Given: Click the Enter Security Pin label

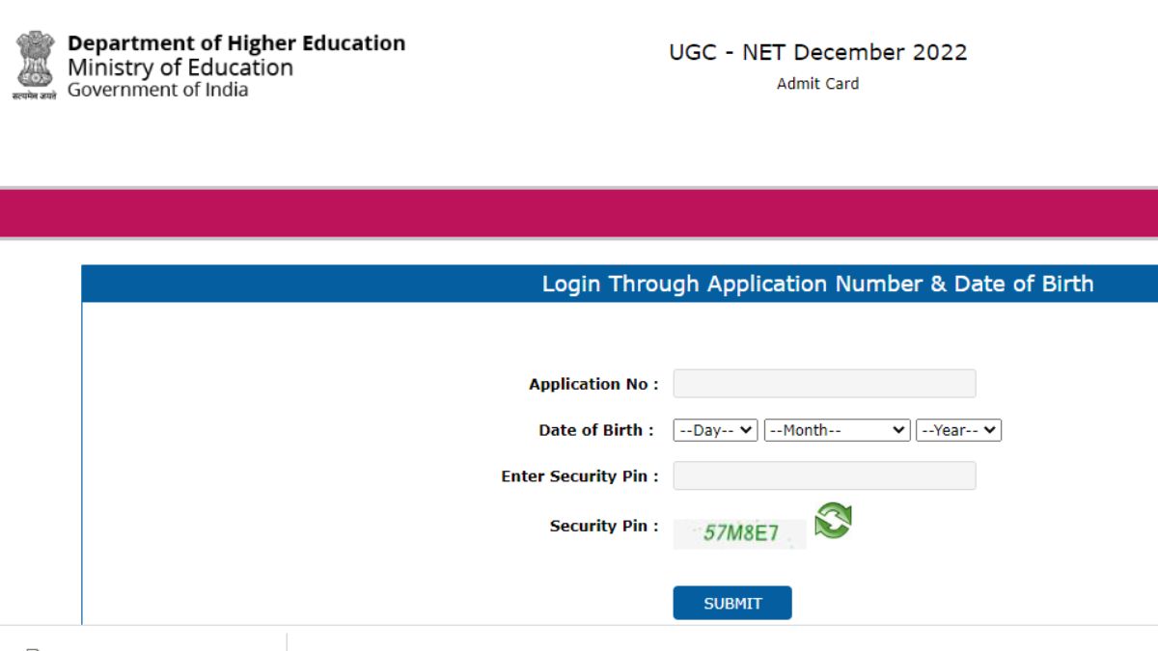Looking at the screenshot, I should coord(580,476).
